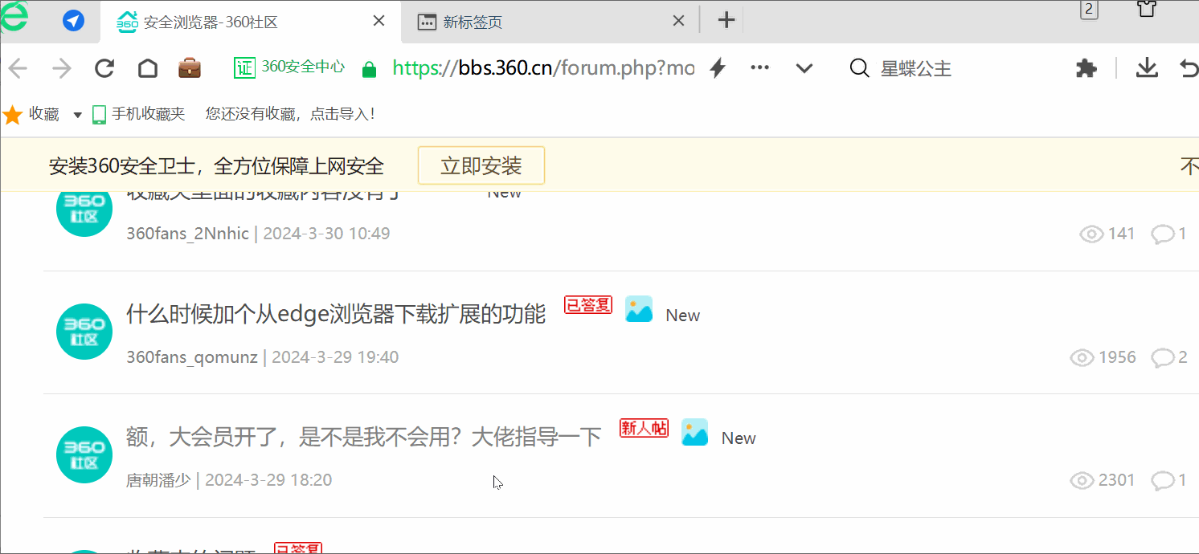Viewport: 1199px width, 554px height.
Task: Open the extensions puzzle icon
Action: [1086, 68]
